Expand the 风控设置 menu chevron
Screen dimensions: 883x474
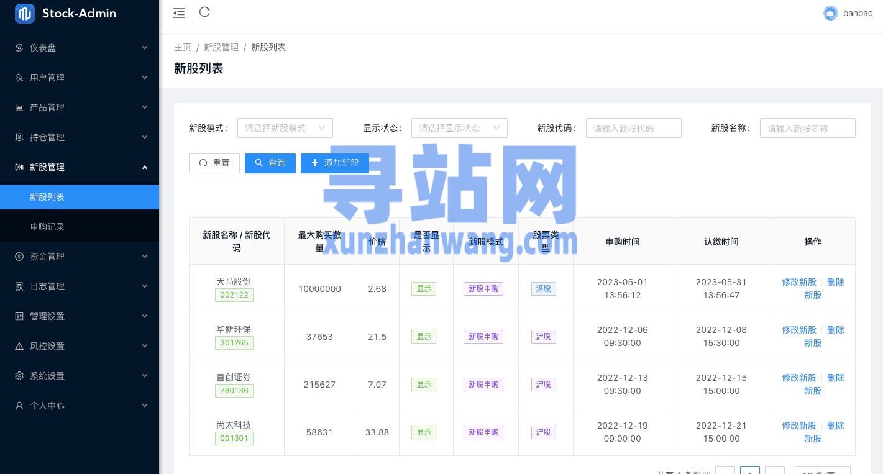tap(145, 346)
